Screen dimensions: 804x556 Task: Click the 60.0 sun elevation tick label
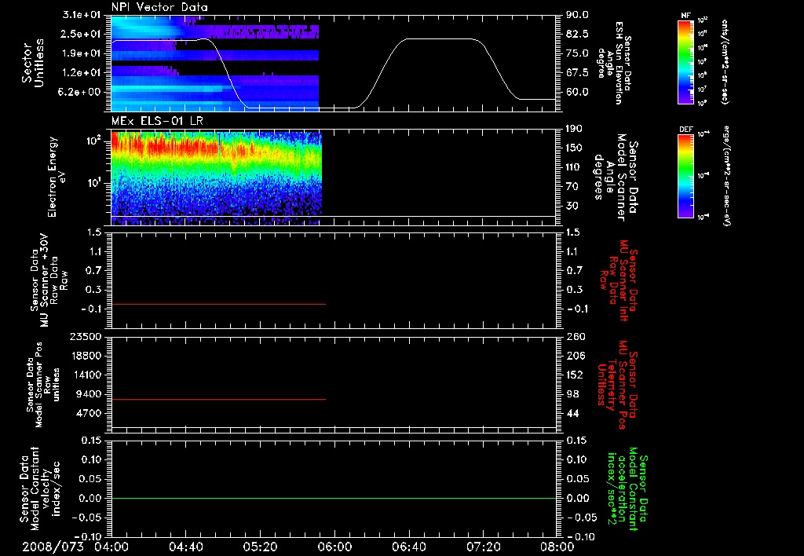click(577, 92)
